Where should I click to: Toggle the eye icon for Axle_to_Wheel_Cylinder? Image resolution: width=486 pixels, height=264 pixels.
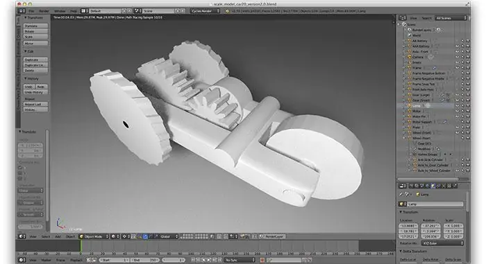pyautogui.click(x=457, y=170)
